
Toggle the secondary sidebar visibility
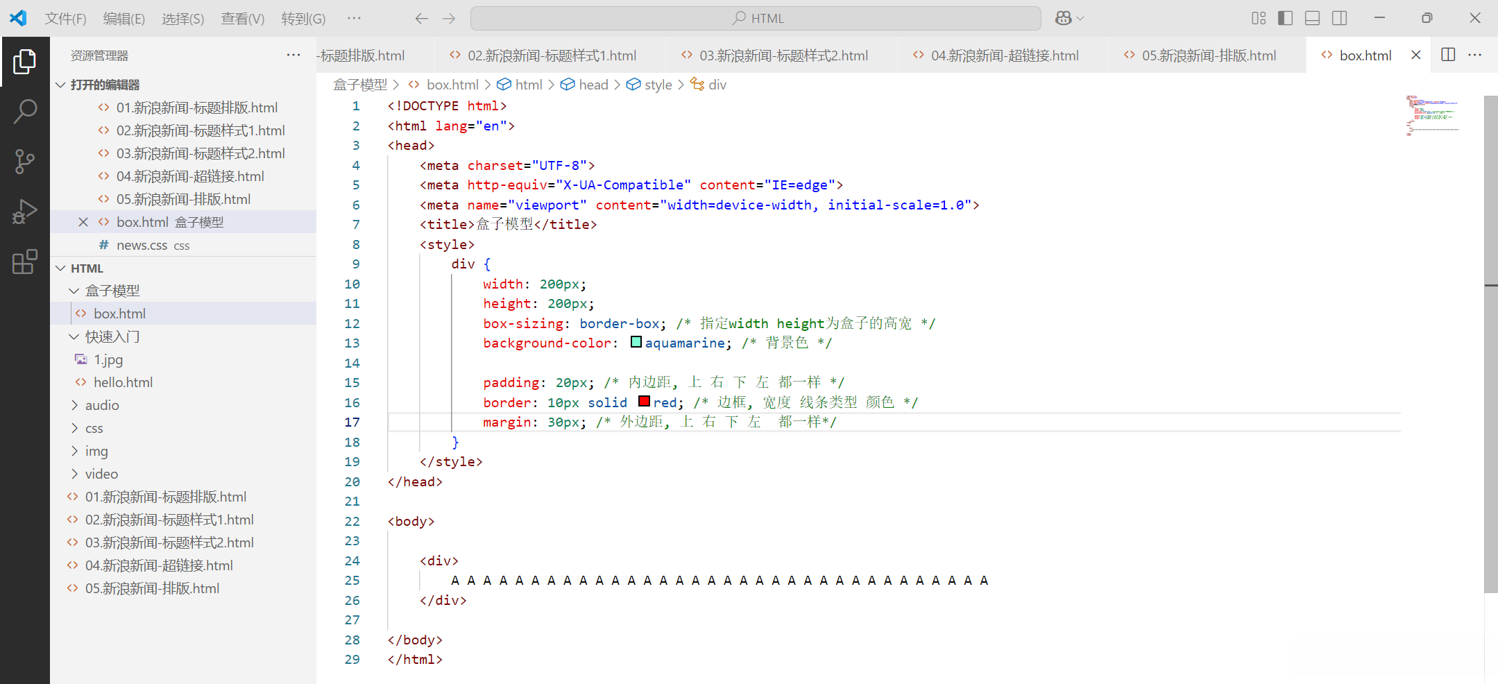coord(1339,19)
